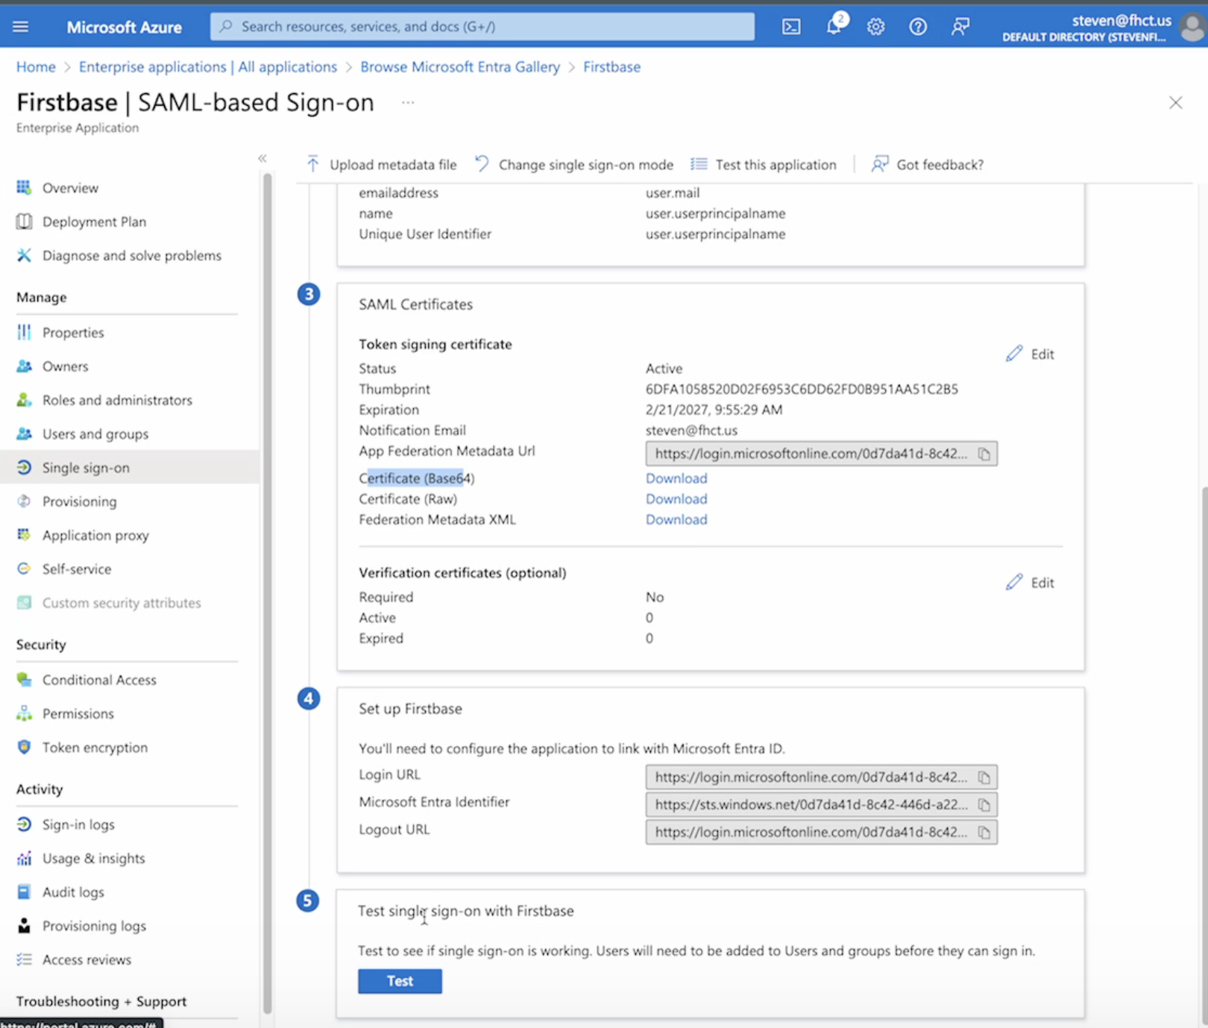This screenshot has width=1208, height=1028.
Task: Edit the Verification certificates section
Action: pos(1031,583)
